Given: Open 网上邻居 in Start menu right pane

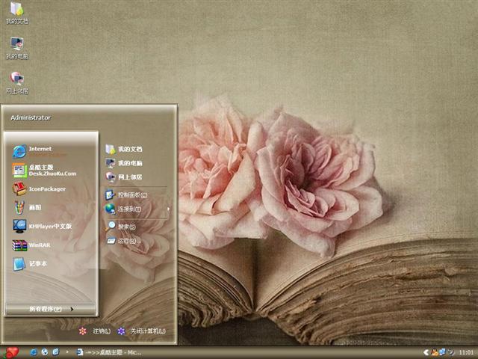Looking at the screenshot, I should tap(123, 177).
